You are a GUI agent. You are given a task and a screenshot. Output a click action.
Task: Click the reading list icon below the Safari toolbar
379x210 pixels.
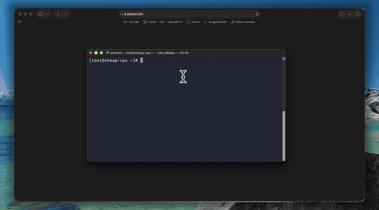(19, 22)
